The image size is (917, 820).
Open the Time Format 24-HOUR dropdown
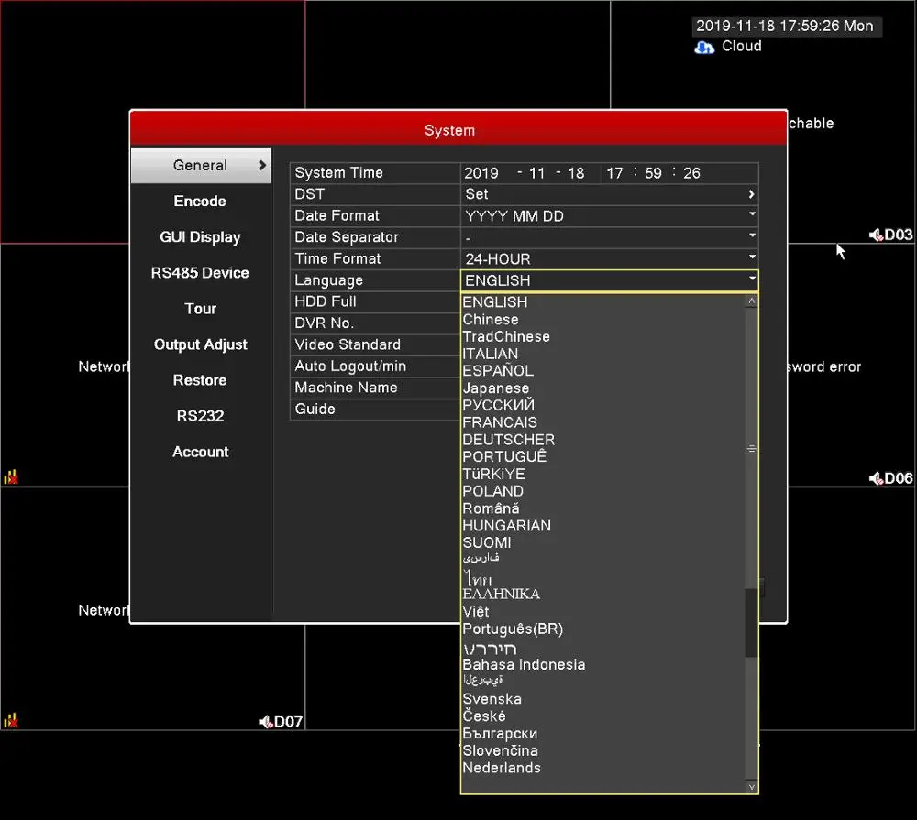pyautogui.click(x=610, y=259)
